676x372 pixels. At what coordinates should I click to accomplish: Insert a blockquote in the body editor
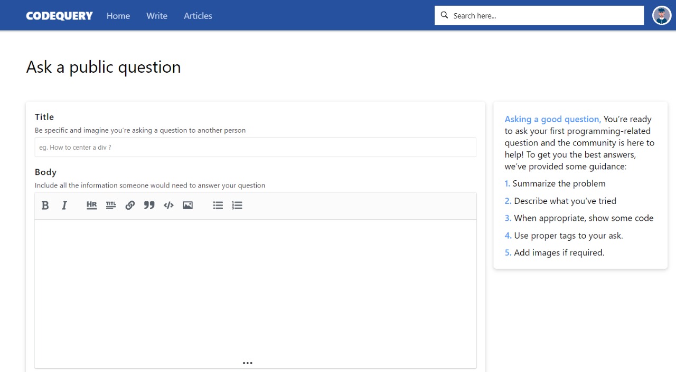[x=149, y=205]
